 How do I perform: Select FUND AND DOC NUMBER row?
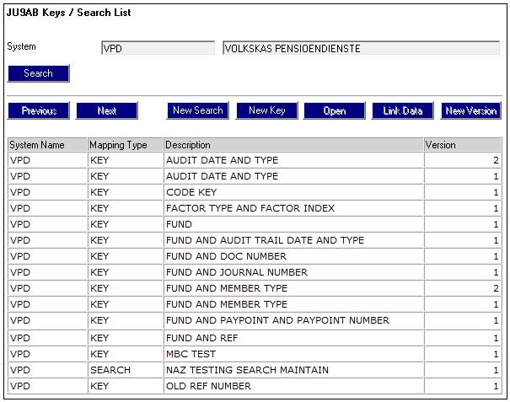click(255, 256)
